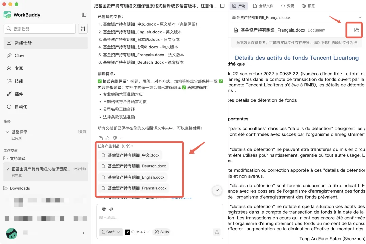Insert a mention with the @ icon
The width and height of the screenshot is (366, 244).
click(x=104, y=209)
